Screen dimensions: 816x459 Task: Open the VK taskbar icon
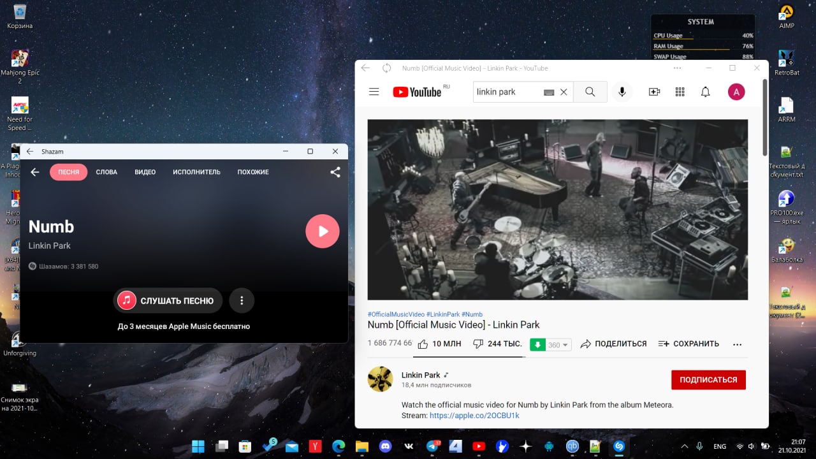[x=409, y=446]
